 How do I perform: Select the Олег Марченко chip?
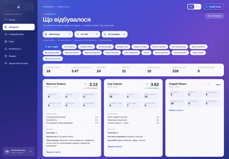coord(131,53)
